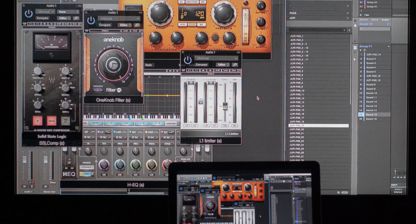Viewport: 416px width, 224px height.
Task: Clear browser search field with X
Action: click(x=345, y=30)
